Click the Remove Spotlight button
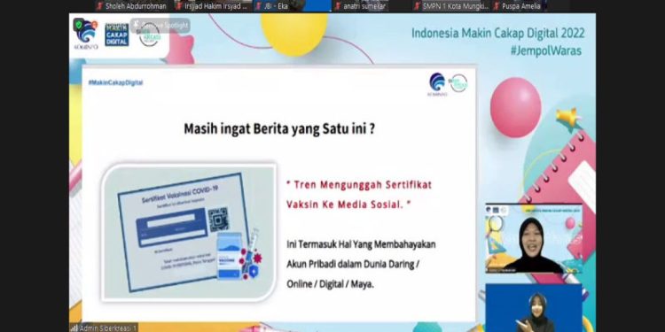This screenshot has height=332, width=665. (160, 26)
